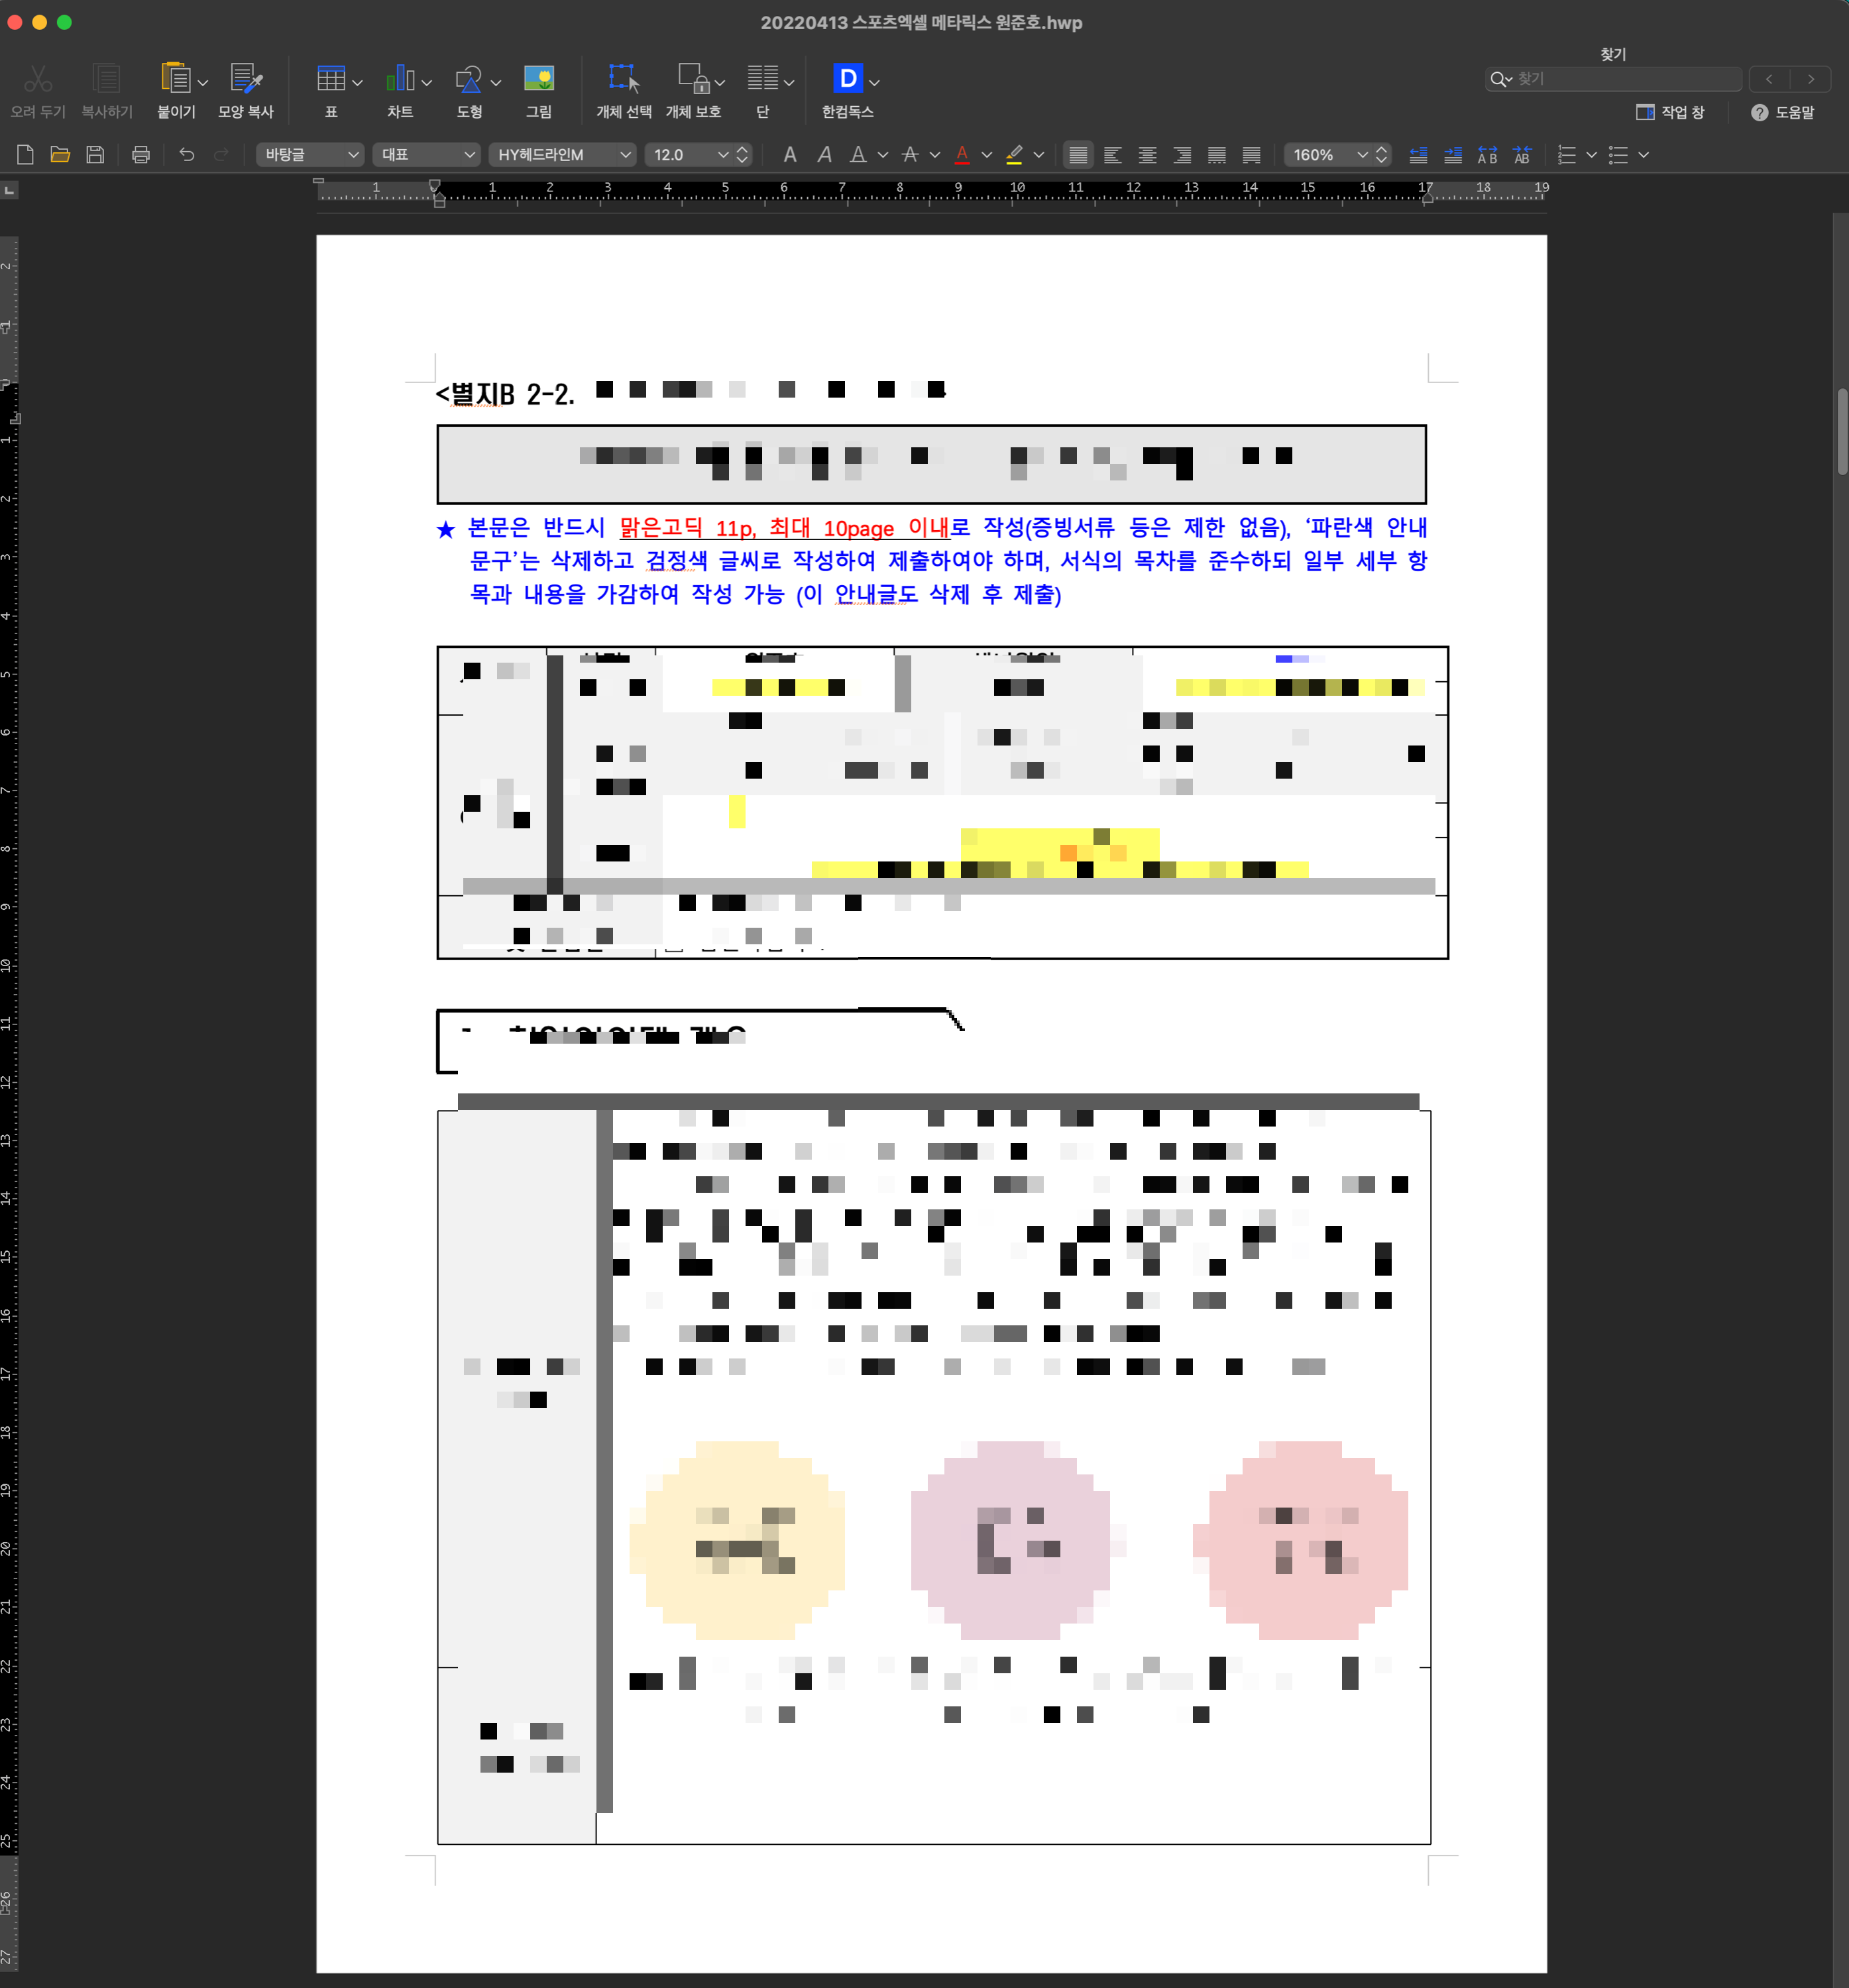This screenshot has height=1988, width=1849.
Task: Increase paragraph left indent
Action: 1453,154
